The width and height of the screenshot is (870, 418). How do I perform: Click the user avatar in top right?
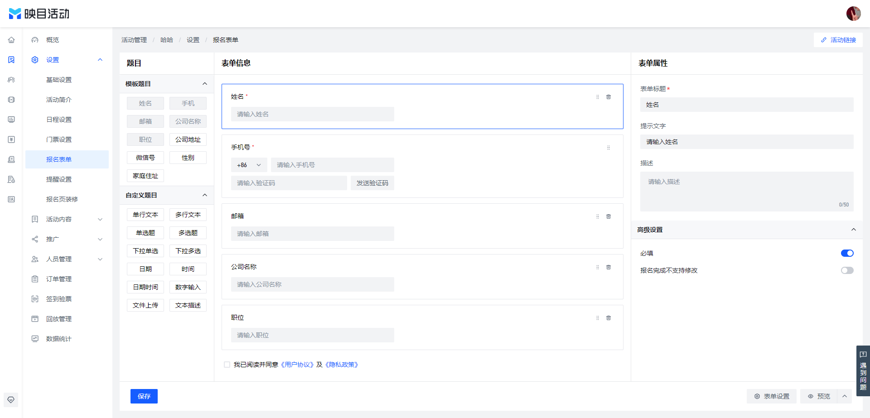(x=853, y=14)
